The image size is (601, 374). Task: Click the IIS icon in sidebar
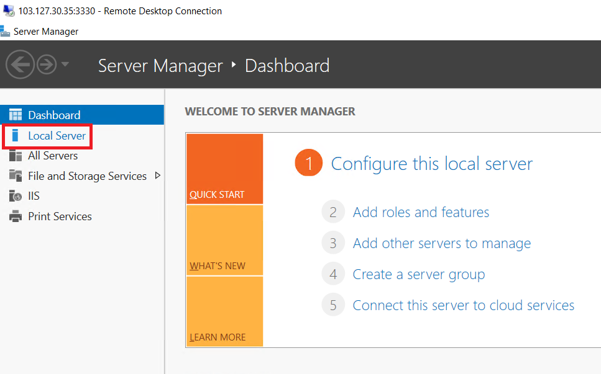pyautogui.click(x=16, y=196)
